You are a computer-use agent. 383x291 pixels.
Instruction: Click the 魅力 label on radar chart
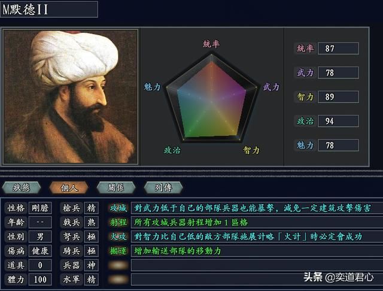152,87
